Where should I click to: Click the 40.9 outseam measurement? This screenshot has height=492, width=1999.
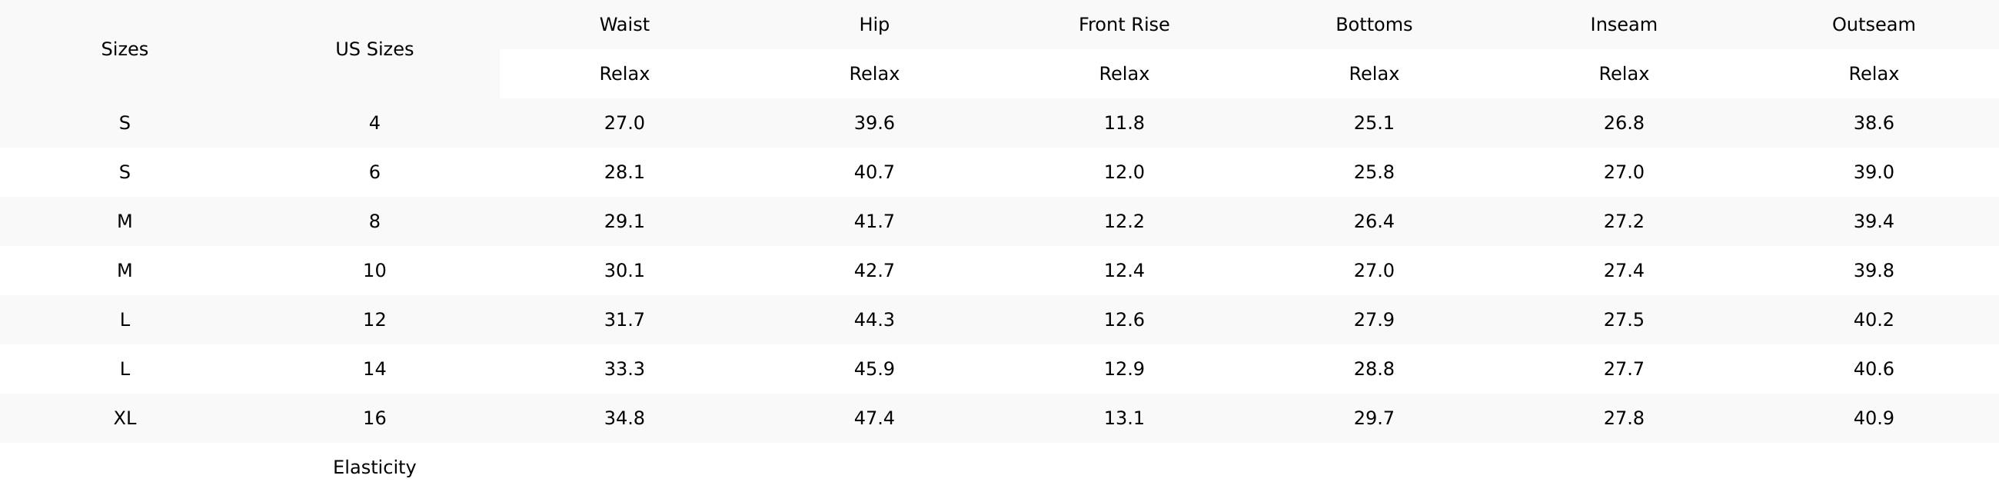point(1873,418)
